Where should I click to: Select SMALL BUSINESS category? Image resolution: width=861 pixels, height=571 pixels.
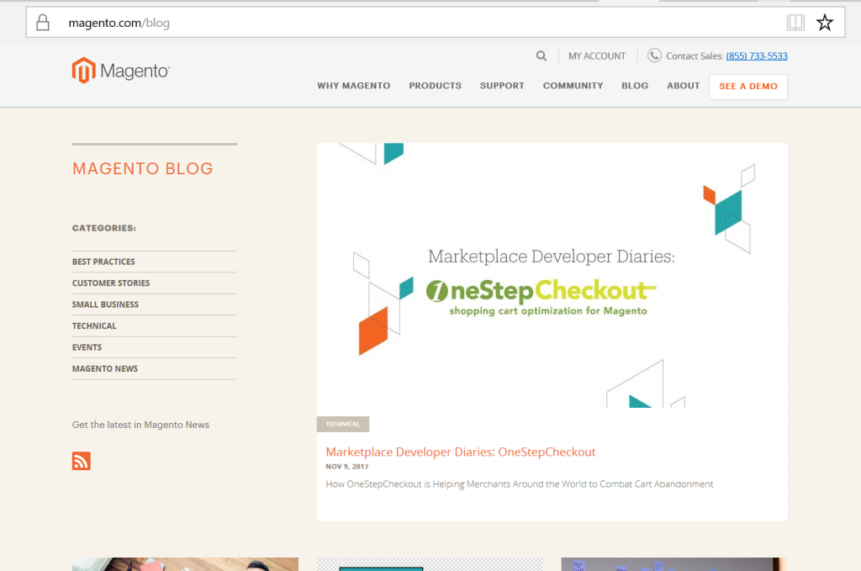pyautogui.click(x=105, y=304)
